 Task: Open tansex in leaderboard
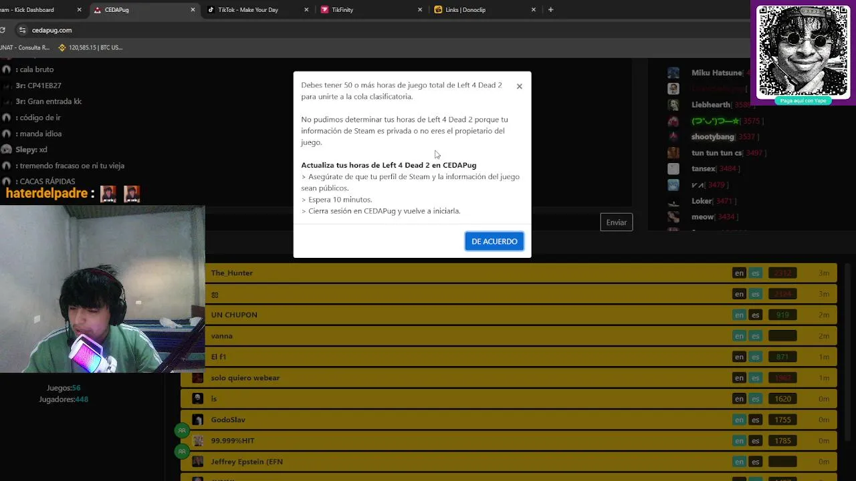(x=703, y=169)
